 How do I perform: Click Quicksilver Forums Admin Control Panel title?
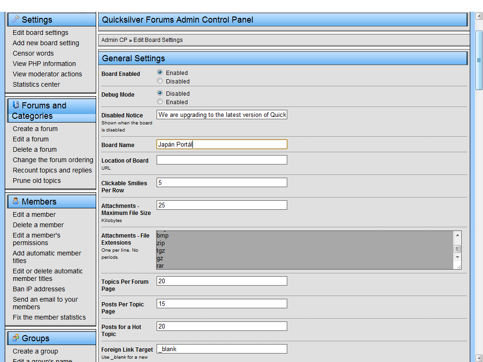coord(177,20)
